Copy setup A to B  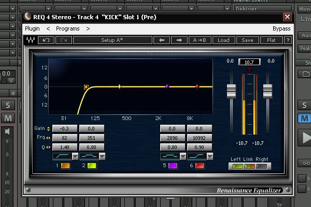click(x=200, y=40)
